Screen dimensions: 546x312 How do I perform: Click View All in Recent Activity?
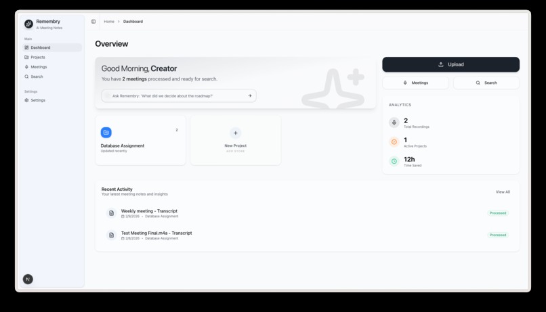(503, 192)
